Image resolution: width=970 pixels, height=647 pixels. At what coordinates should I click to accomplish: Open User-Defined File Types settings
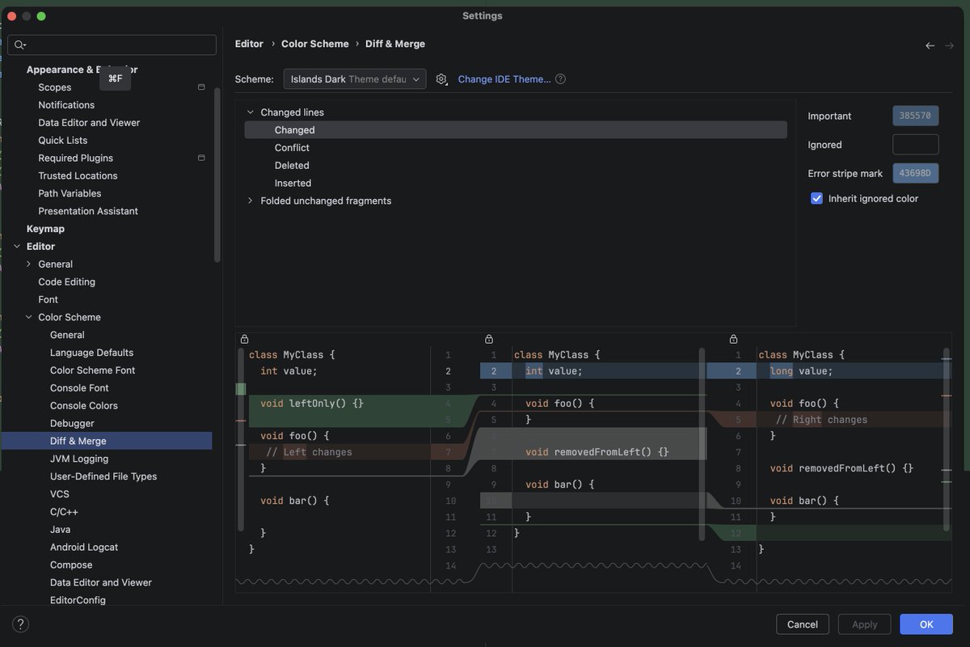(x=103, y=476)
